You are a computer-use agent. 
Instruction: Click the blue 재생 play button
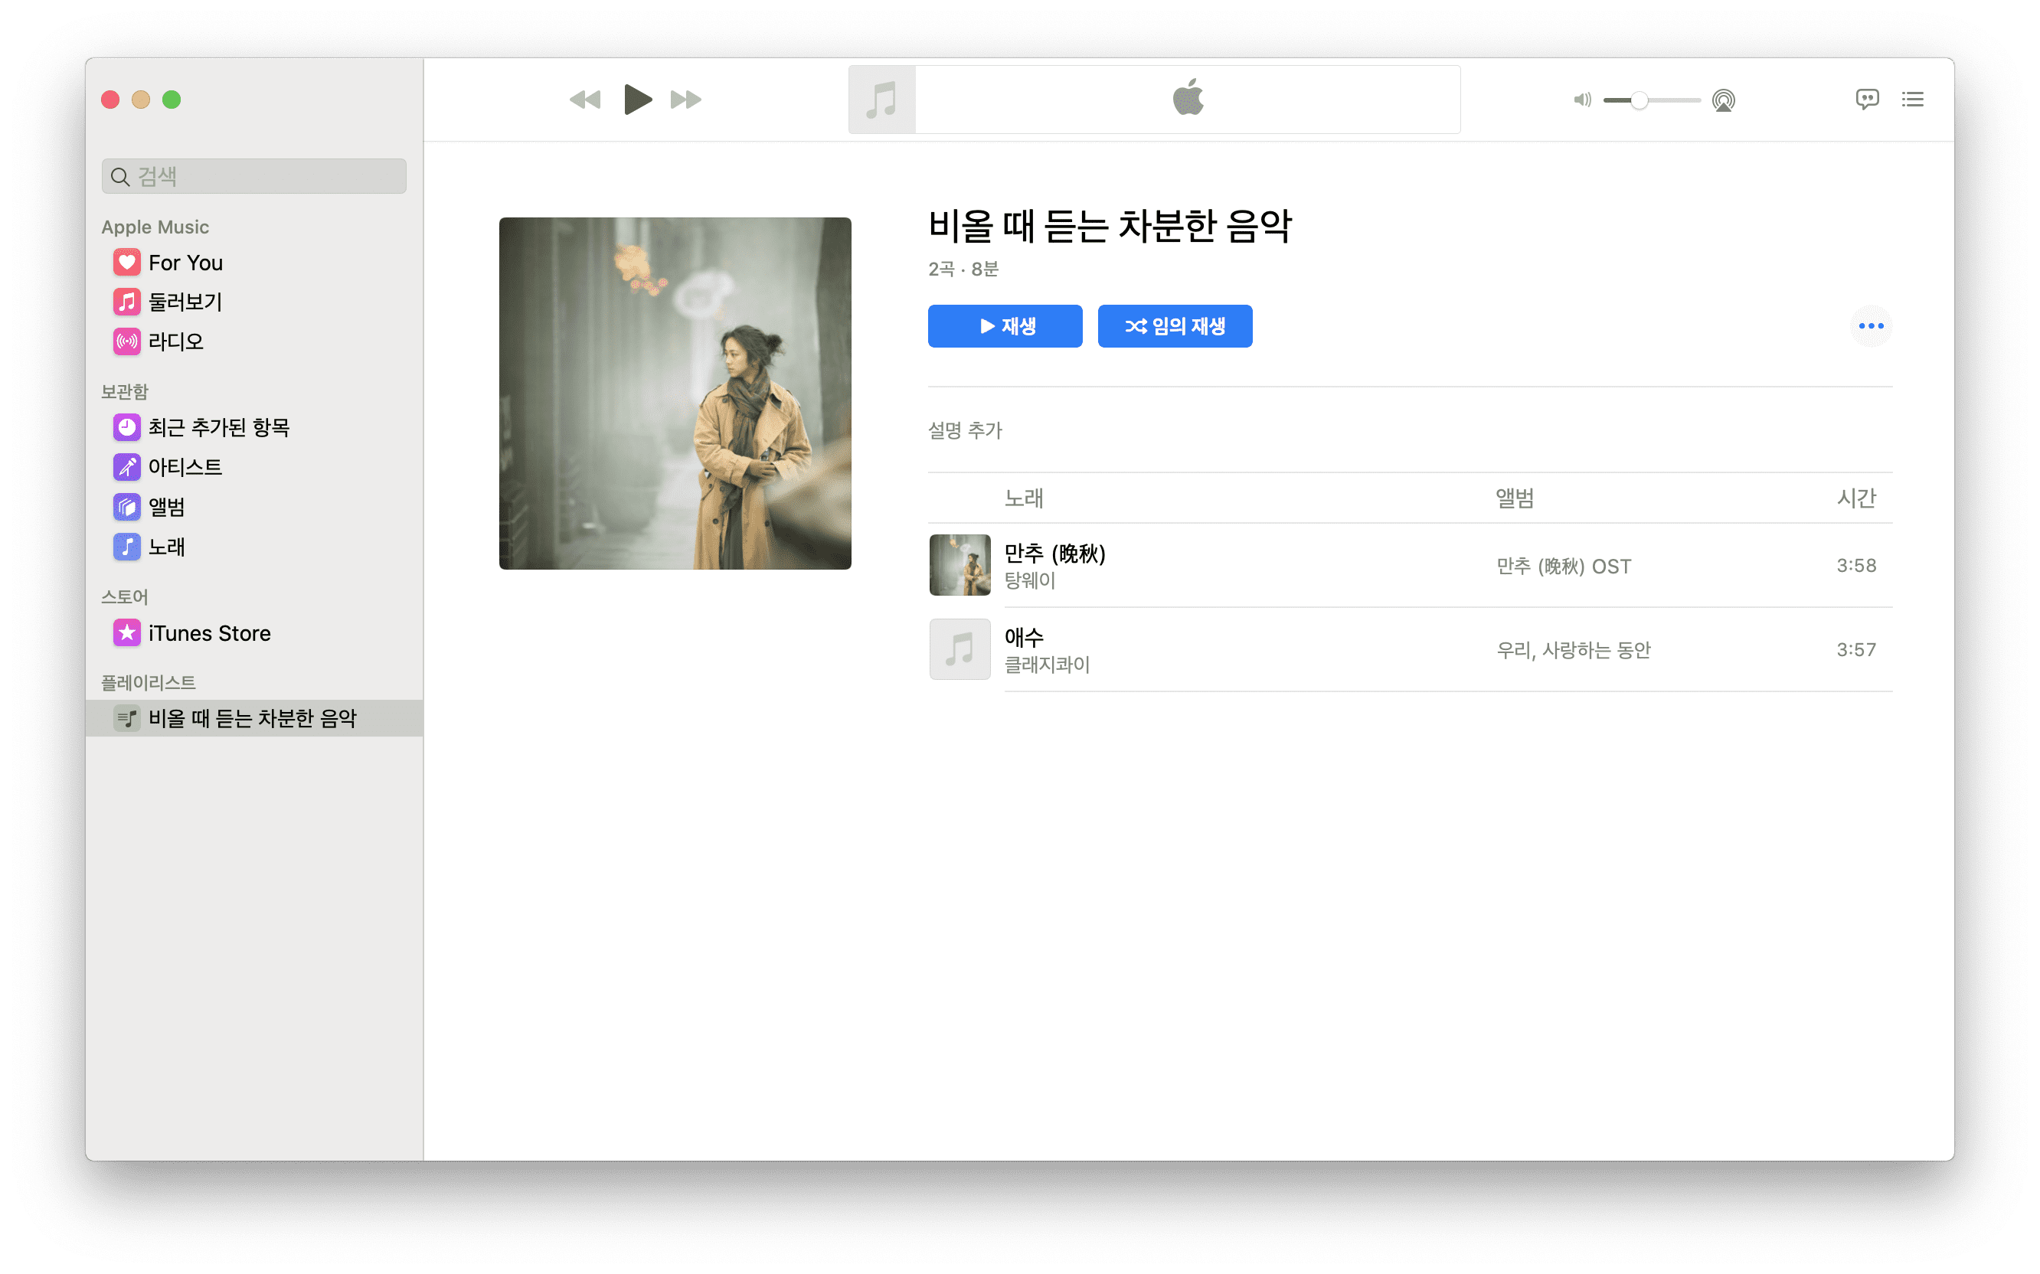(x=1005, y=326)
